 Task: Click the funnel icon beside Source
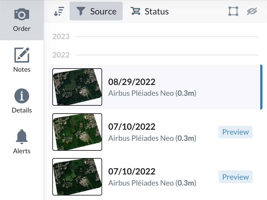(x=81, y=11)
